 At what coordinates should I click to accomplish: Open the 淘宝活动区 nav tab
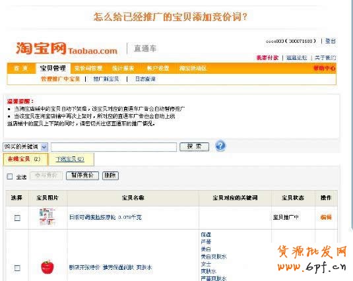193,68
